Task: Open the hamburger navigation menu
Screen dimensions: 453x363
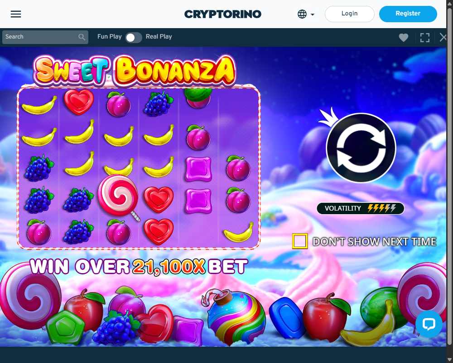Action: pyautogui.click(x=16, y=14)
